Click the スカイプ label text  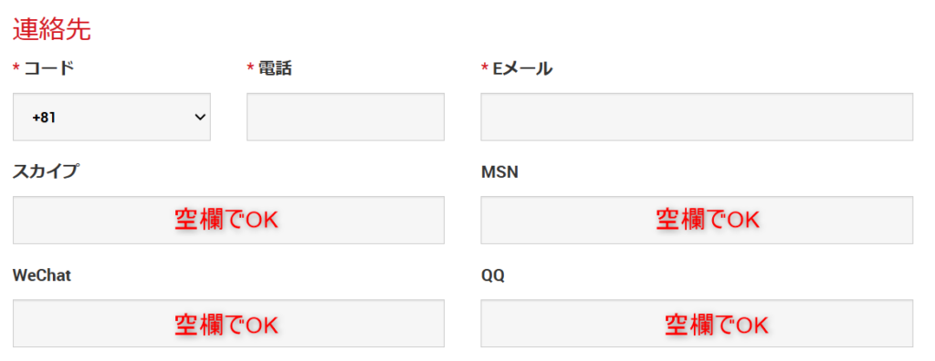pos(46,172)
